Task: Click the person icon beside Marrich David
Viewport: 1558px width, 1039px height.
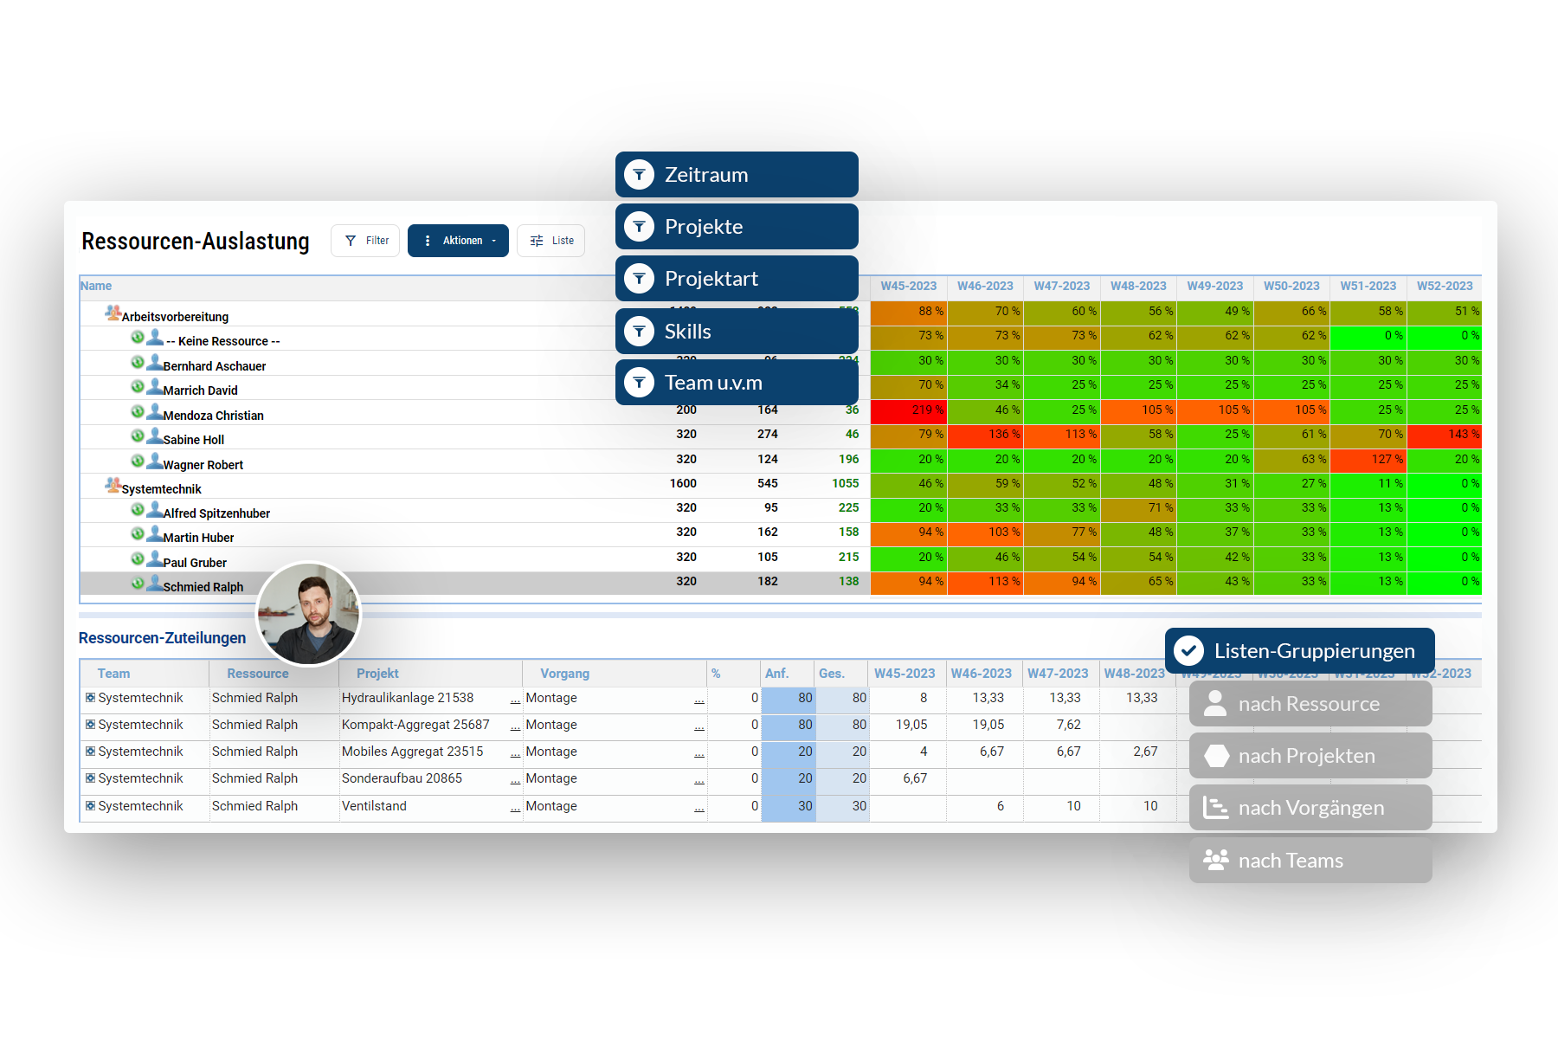Action: tap(155, 386)
